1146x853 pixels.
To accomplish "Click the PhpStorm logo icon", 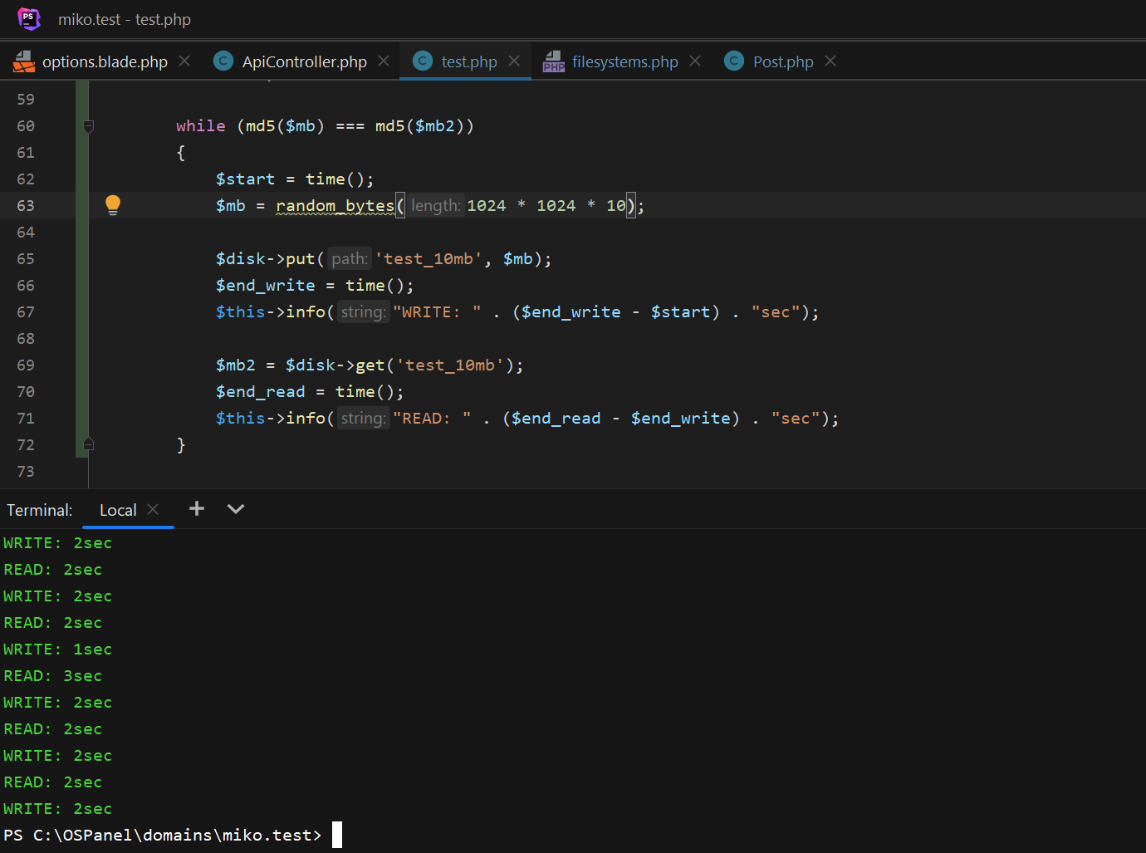I will click(29, 18).
